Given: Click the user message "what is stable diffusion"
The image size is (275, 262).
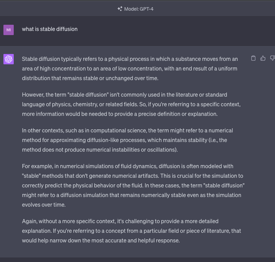Looking at the screenshot, I should pyautogui.click(x=50, y=29).
